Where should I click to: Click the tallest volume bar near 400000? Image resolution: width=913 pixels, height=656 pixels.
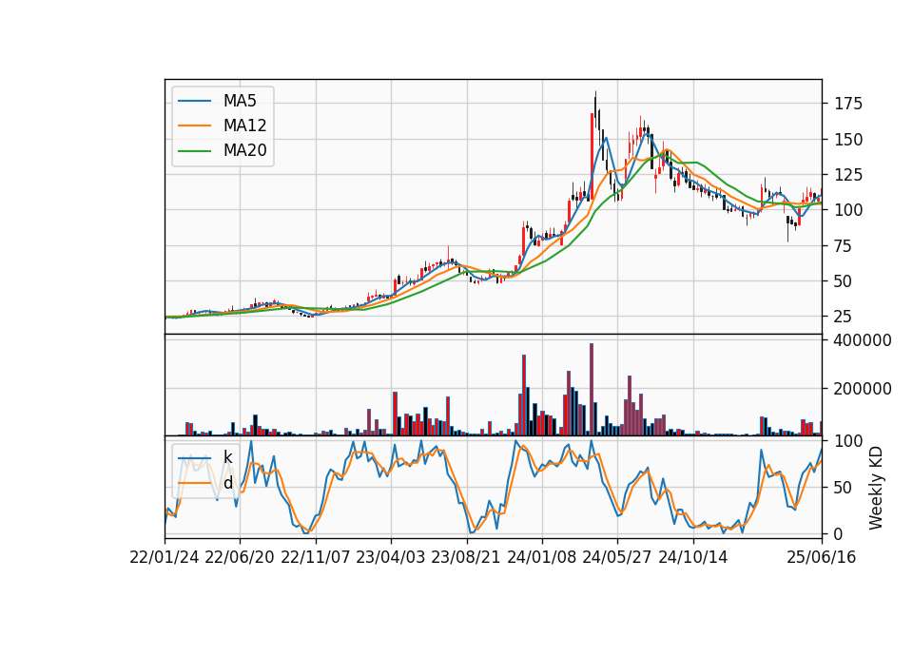tap(592, 390)
